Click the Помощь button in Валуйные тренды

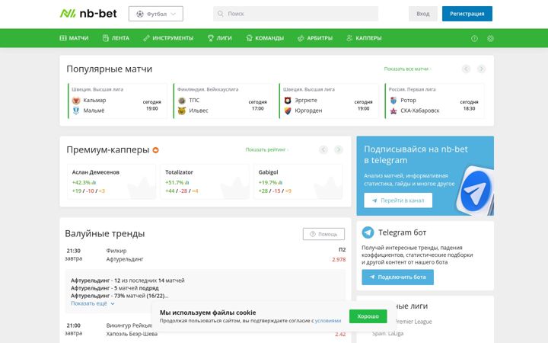[x=323, y=234]
